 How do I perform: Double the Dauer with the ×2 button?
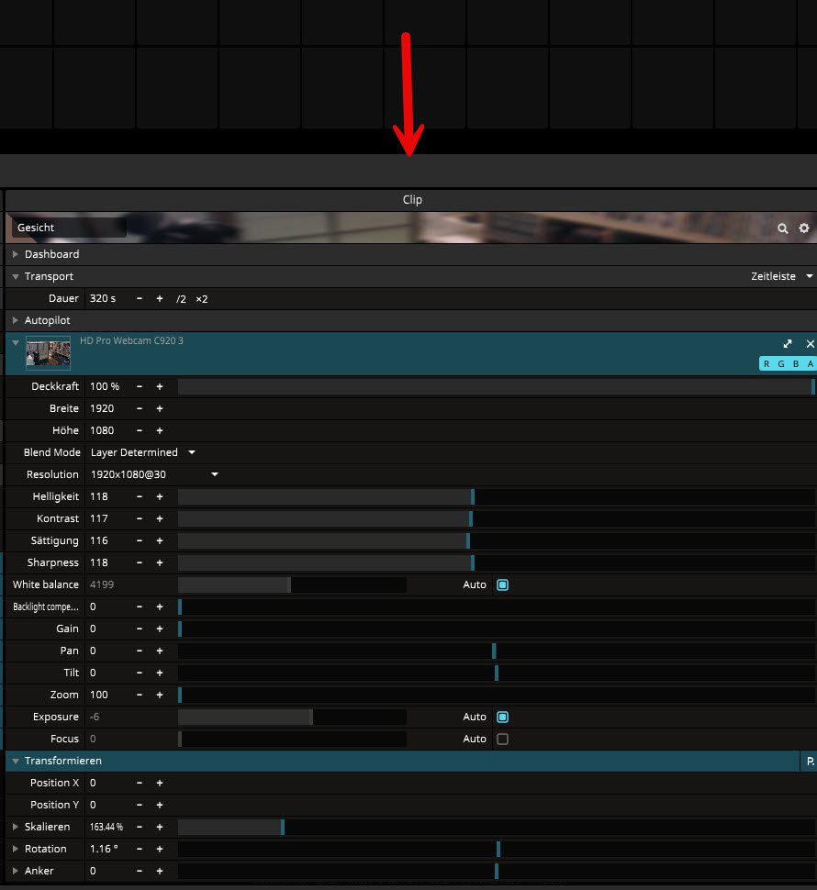pos(202,299)
